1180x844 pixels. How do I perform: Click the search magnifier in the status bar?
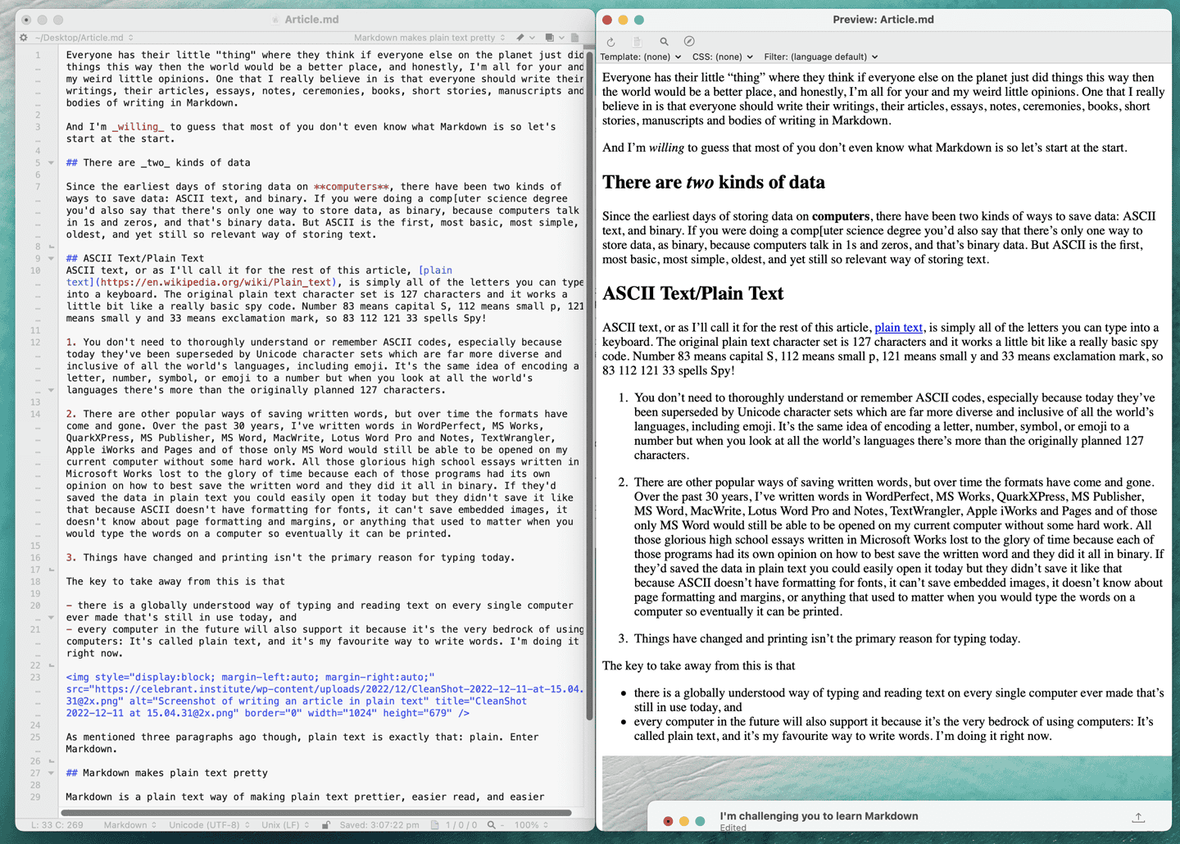[490, 825]
